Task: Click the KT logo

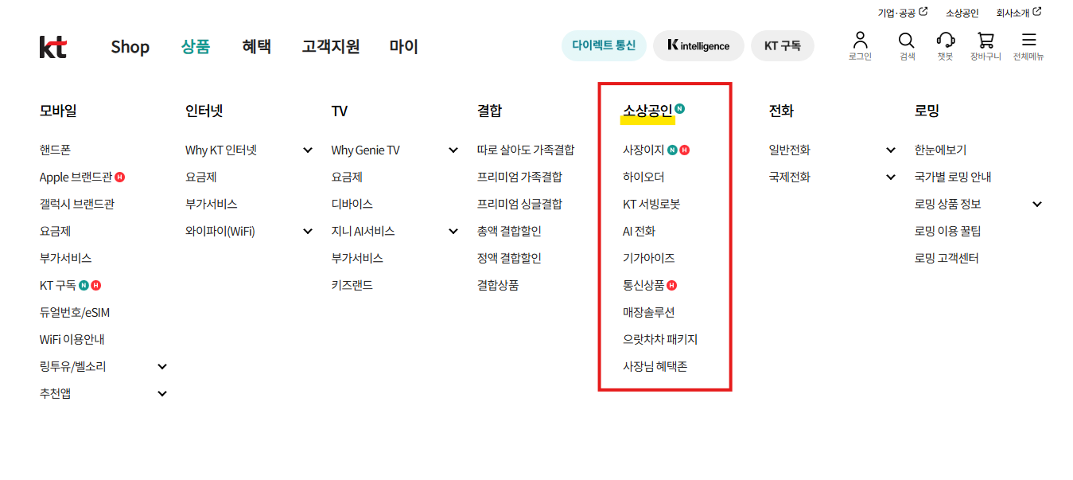Action: pos(53,47)
